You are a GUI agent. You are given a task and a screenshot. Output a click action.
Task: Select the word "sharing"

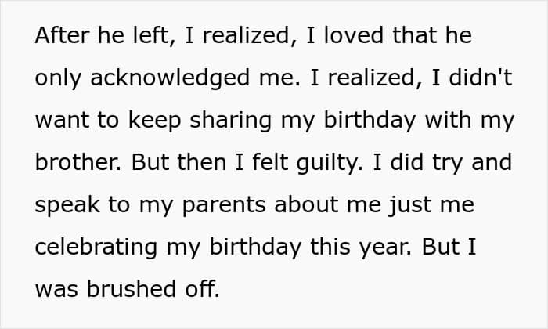point(231,121)
